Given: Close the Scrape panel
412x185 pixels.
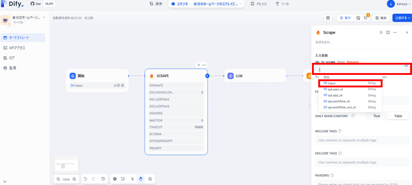Looking at the screenshot, I should pyautogui.click(x=407, y=33).
